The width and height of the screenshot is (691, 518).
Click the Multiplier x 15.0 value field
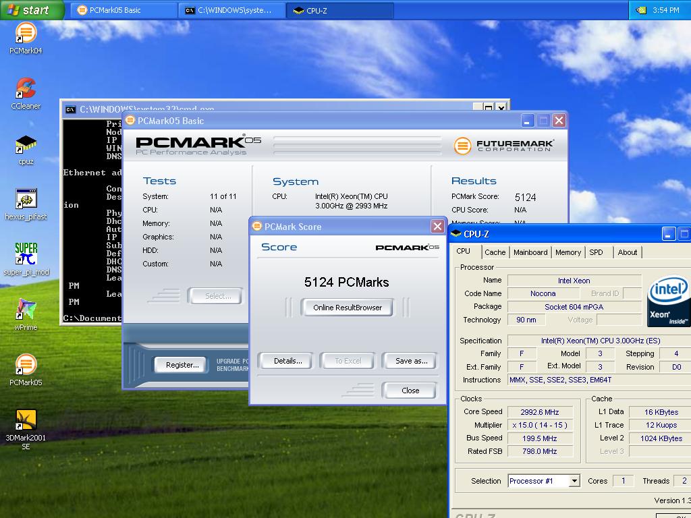(x=540, y=425)
